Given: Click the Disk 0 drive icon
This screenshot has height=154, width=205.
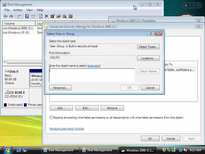Looking at the screenshot, I should click(x=7, y=71).
